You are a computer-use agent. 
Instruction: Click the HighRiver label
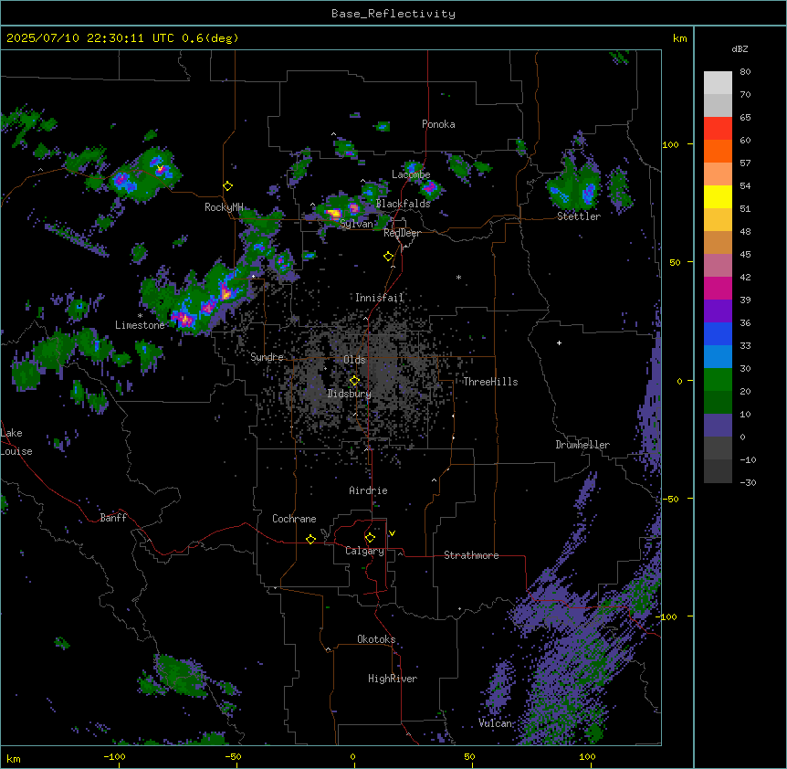[x=393, y=679]
